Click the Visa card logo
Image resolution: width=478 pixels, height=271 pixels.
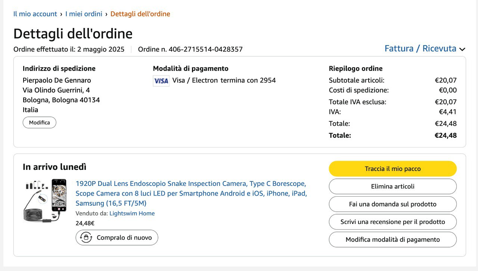(x=161, y=81)
